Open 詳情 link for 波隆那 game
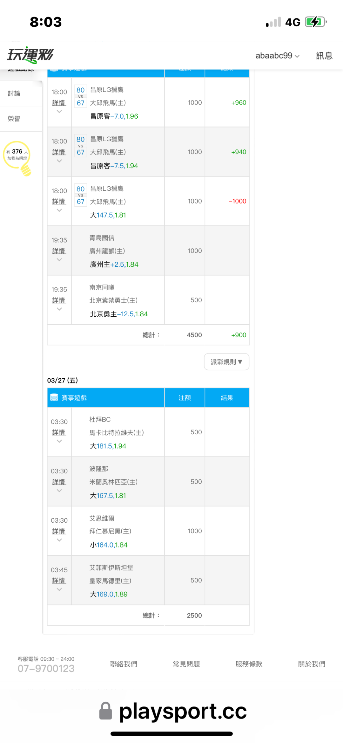Screen dimensions: 343x743 coord(59,482)
